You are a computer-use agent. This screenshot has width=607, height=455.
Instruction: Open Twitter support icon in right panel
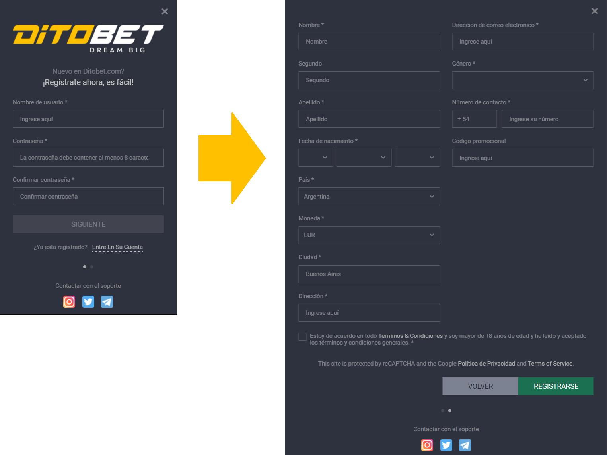[x=446, y=445]
